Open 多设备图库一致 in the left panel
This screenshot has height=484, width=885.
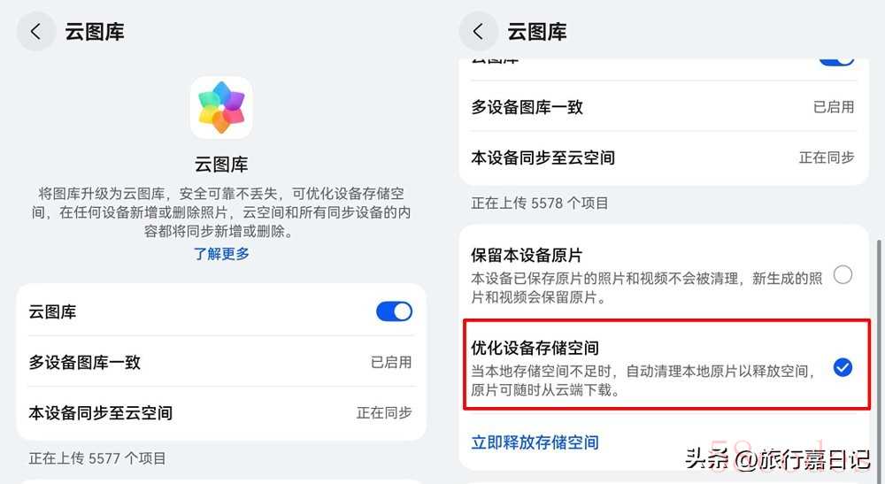click(x=85, y=363)
